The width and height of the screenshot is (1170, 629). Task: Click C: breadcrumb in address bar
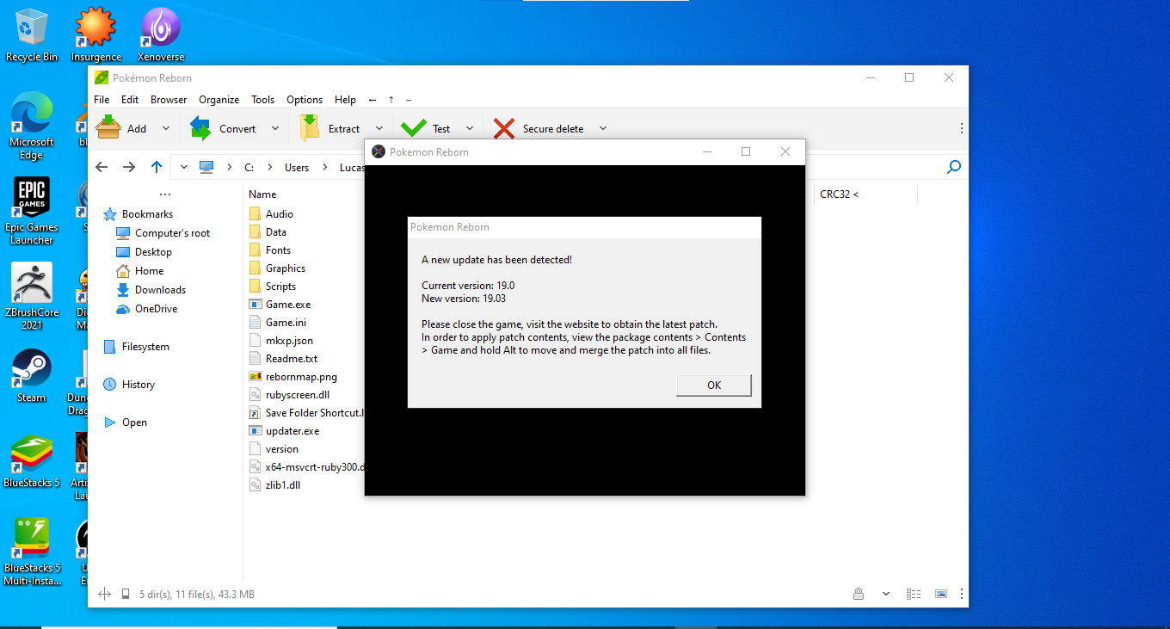tap(249, 167)
